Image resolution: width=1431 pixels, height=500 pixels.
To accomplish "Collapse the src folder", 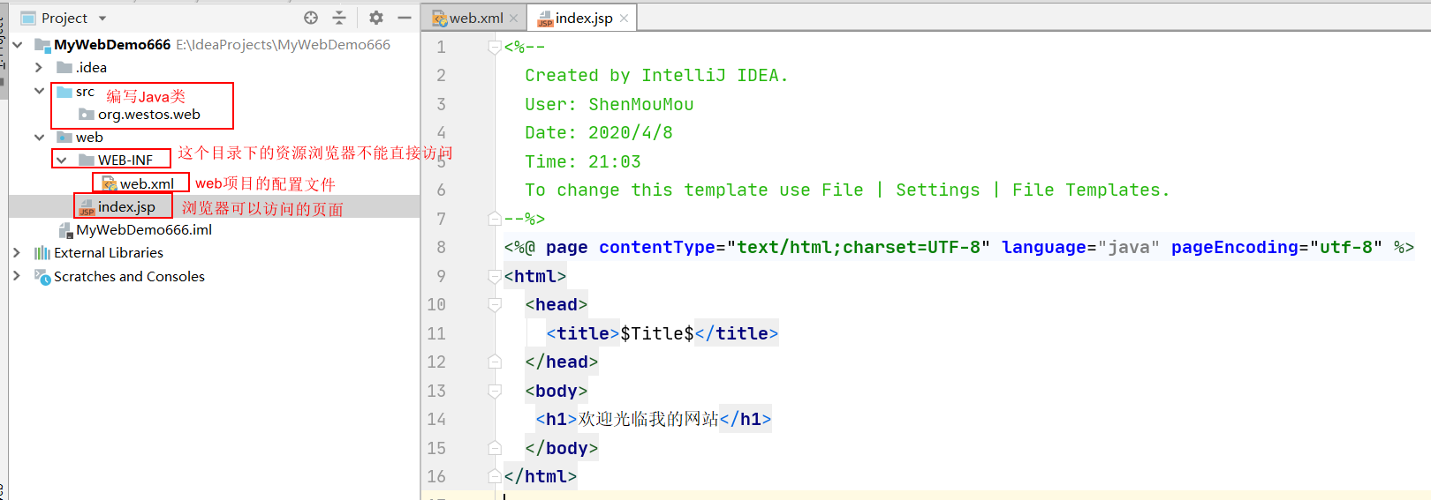I will click(39, 91).
